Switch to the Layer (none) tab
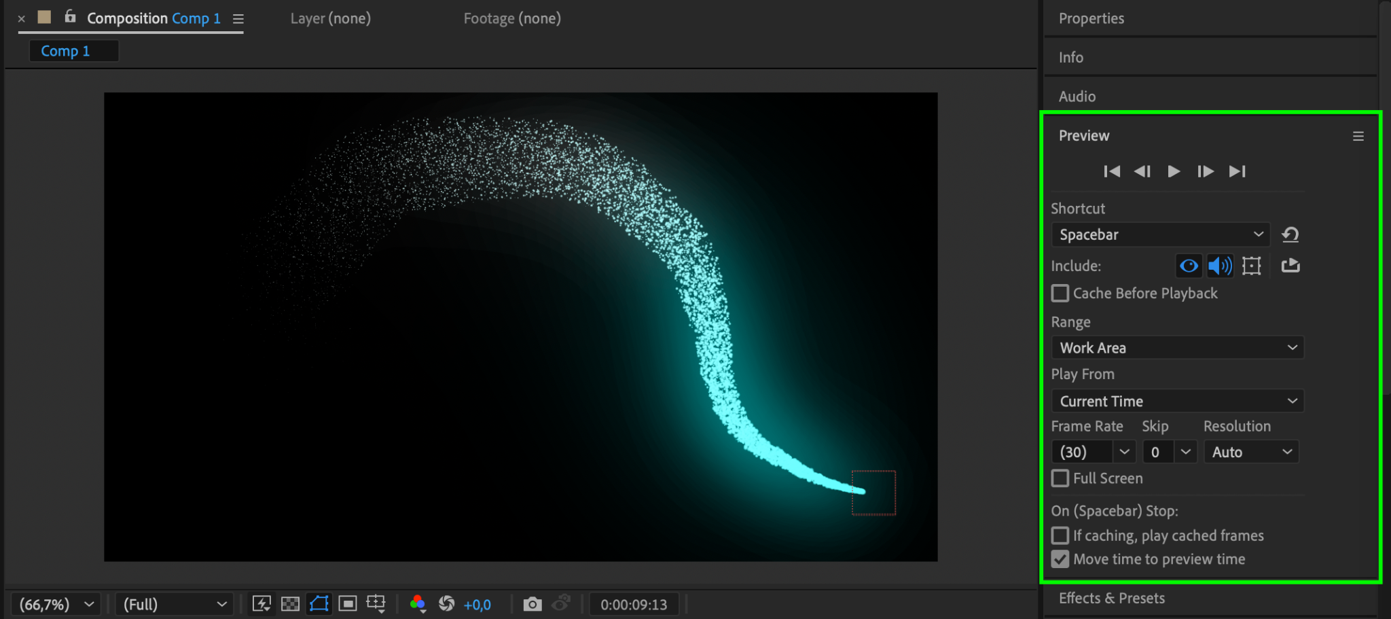The width and height of the screenshot is (1391, 619). click(x=331, y=18)
